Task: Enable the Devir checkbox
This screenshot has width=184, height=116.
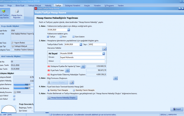Action: click(61, 37)
